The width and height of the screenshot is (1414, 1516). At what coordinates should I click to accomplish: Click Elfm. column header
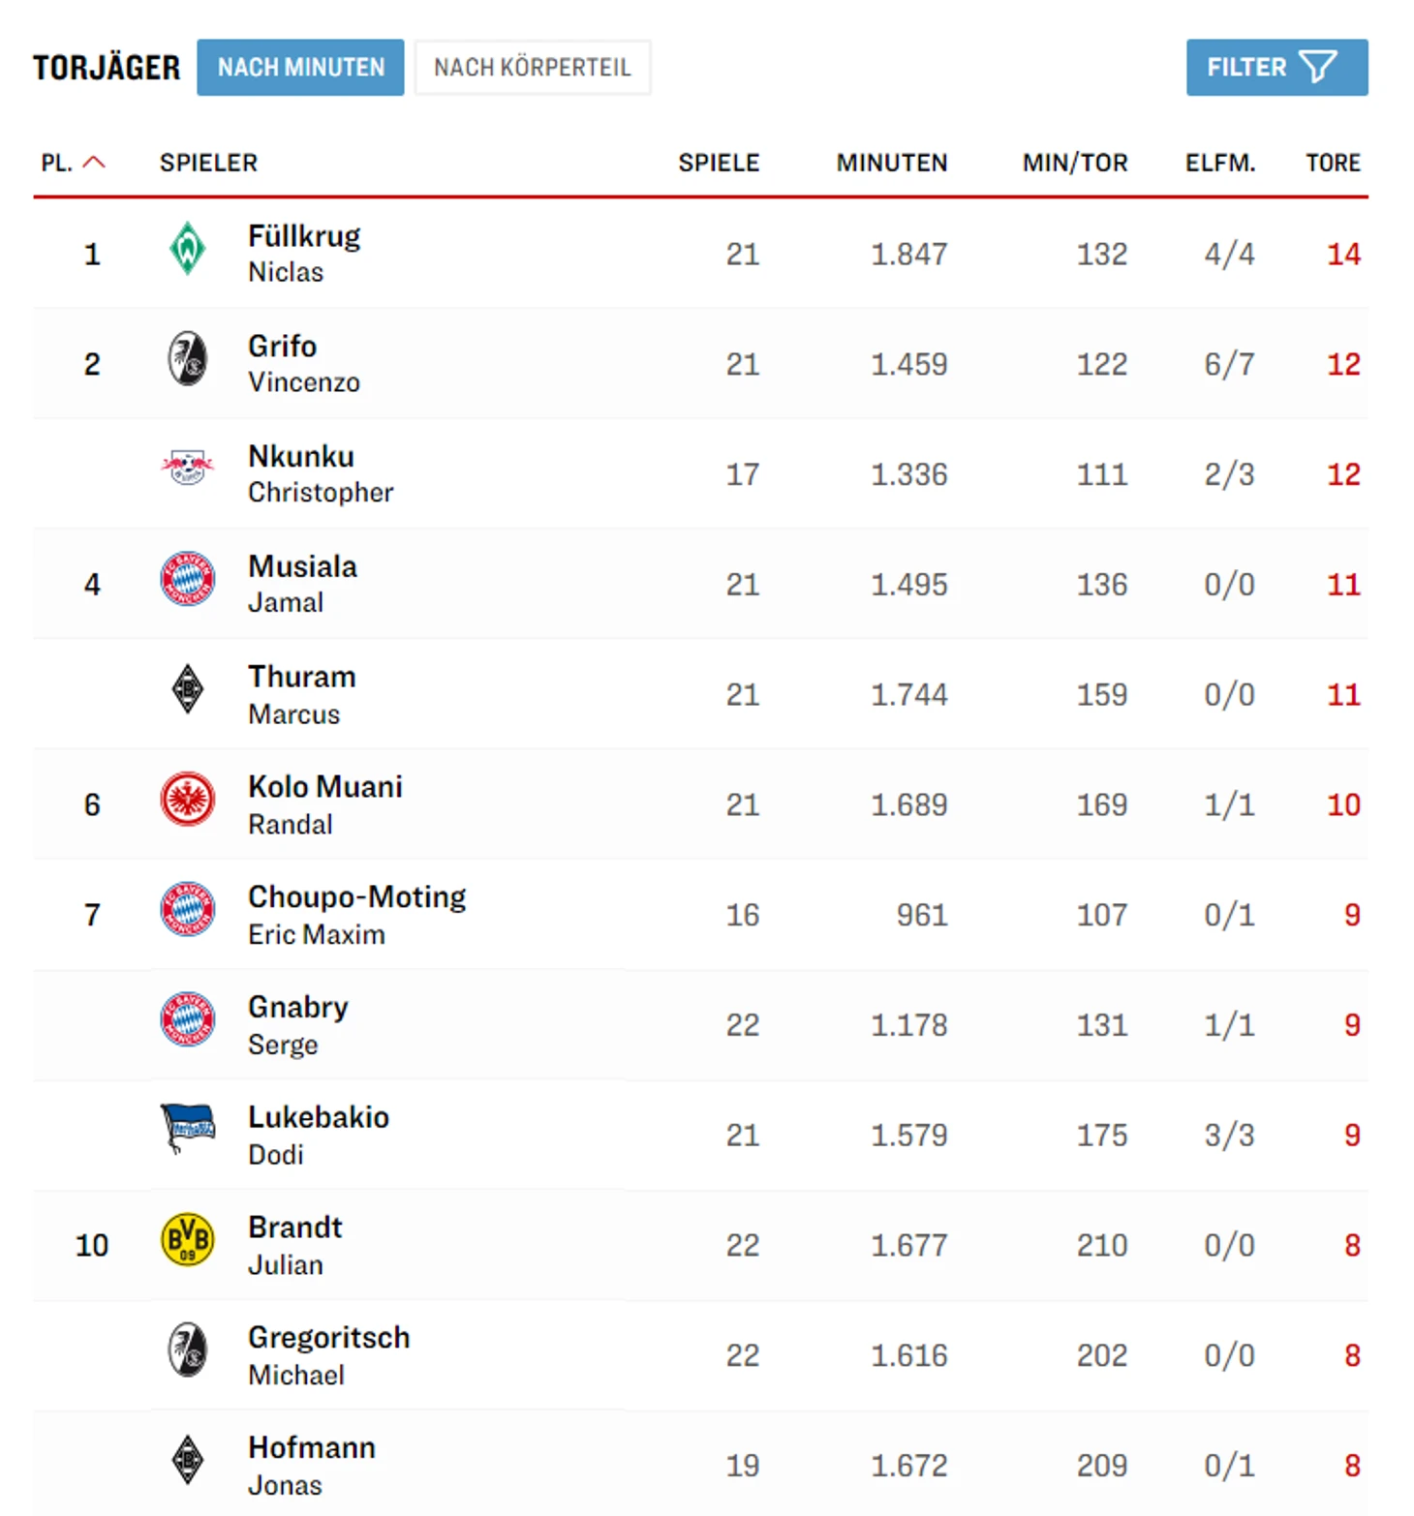coord(1220,163)
